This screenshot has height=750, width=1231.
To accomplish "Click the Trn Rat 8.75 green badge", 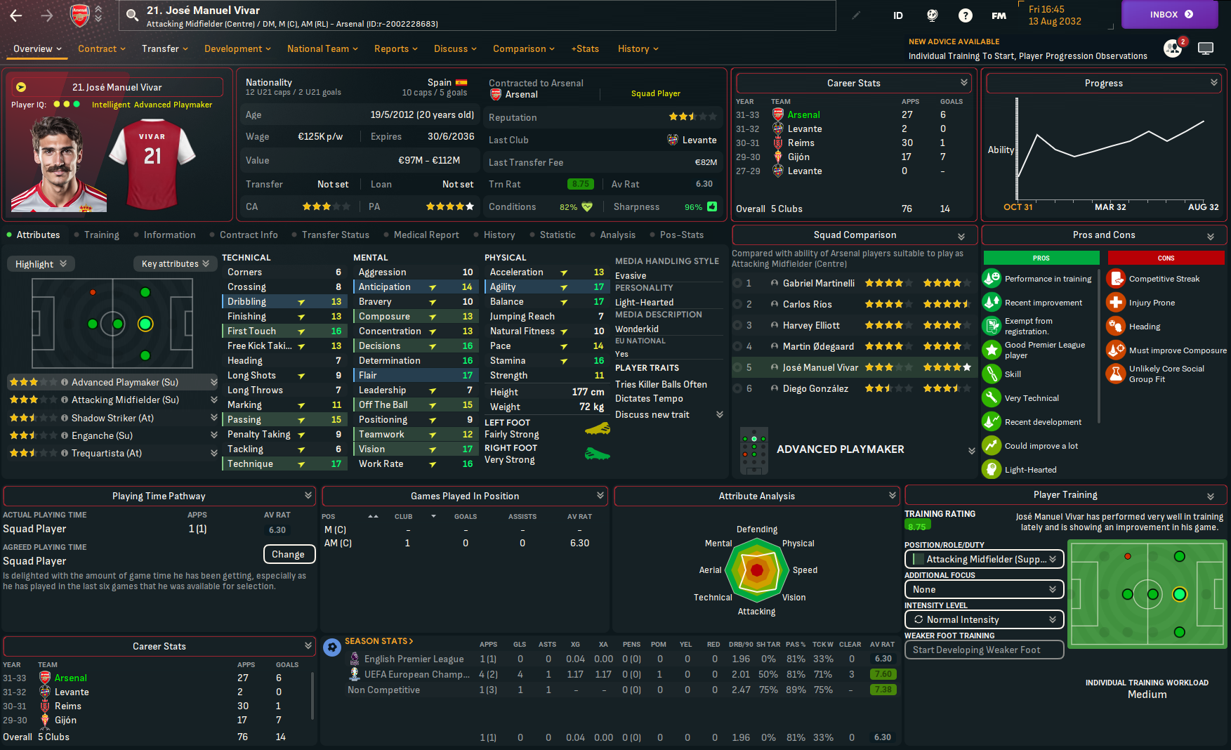I will (x=581, y=184).
